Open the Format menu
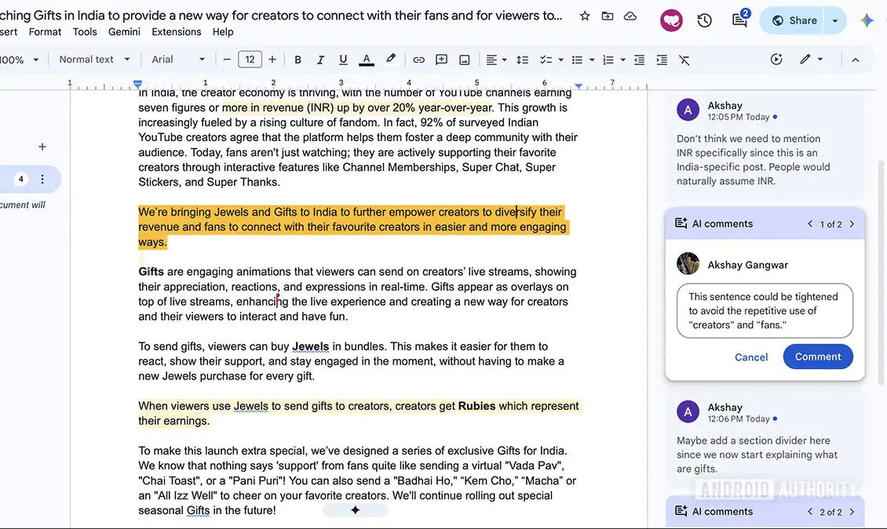887x529 pixels. (45, 32)
